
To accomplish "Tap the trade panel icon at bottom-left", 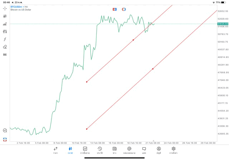I will (x=5, y=139).
